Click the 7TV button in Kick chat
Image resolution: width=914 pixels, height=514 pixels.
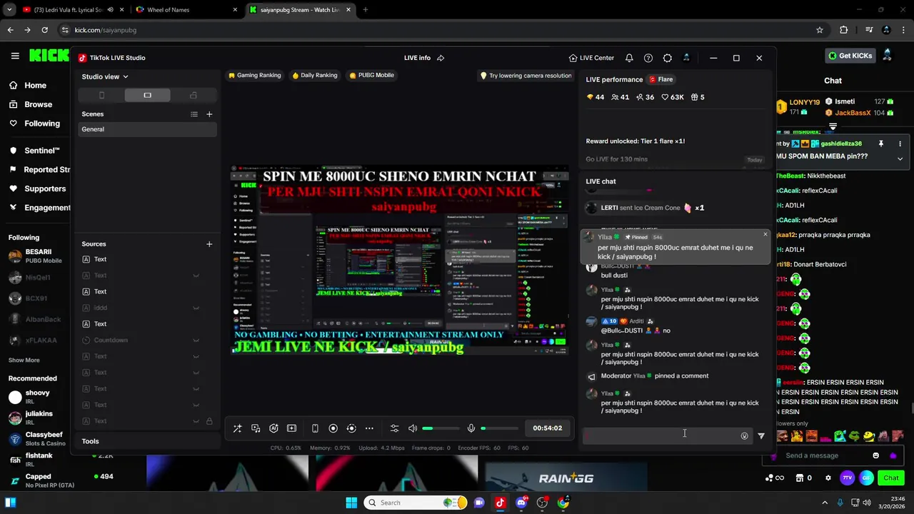pos(847,478)
